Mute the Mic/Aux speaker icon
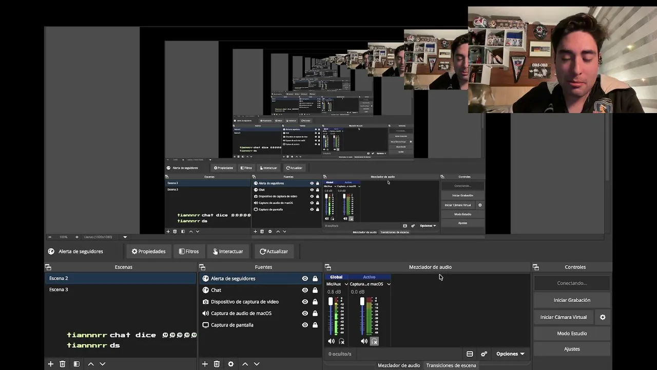 pyautogui.click(x=331, y=341)
